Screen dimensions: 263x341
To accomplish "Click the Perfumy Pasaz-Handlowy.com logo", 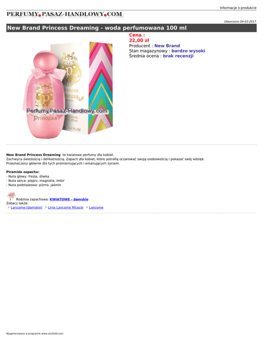I will pyautogui.click(x=64, y=14).
